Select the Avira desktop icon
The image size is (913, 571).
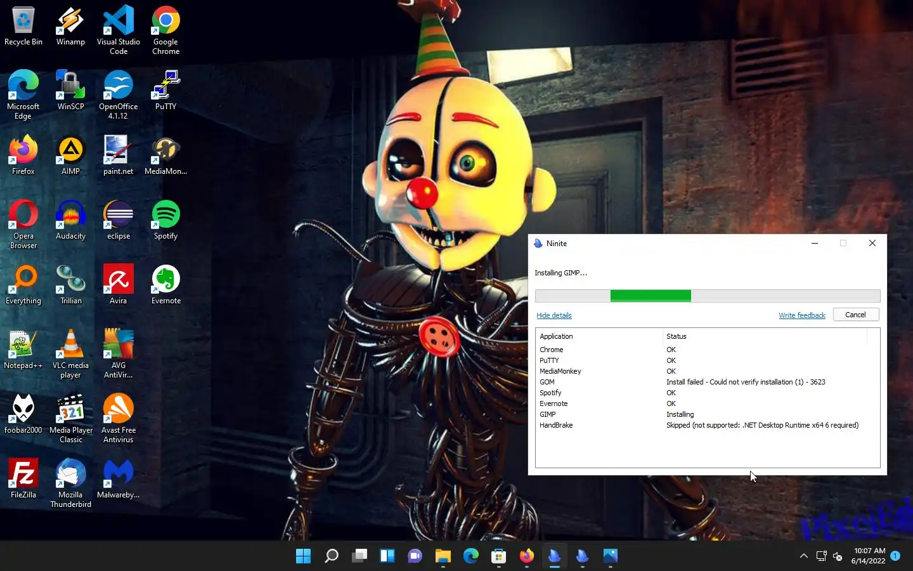pos(119,285)
